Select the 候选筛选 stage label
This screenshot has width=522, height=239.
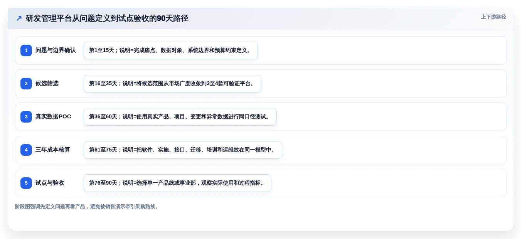point(47,84)
